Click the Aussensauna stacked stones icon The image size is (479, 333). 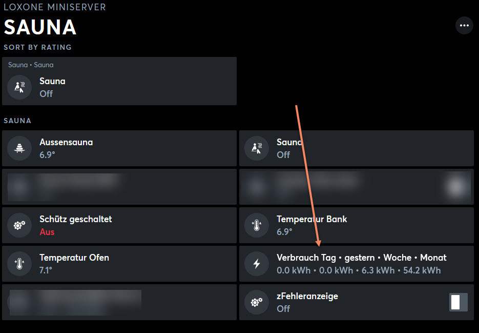click(19, 148)
